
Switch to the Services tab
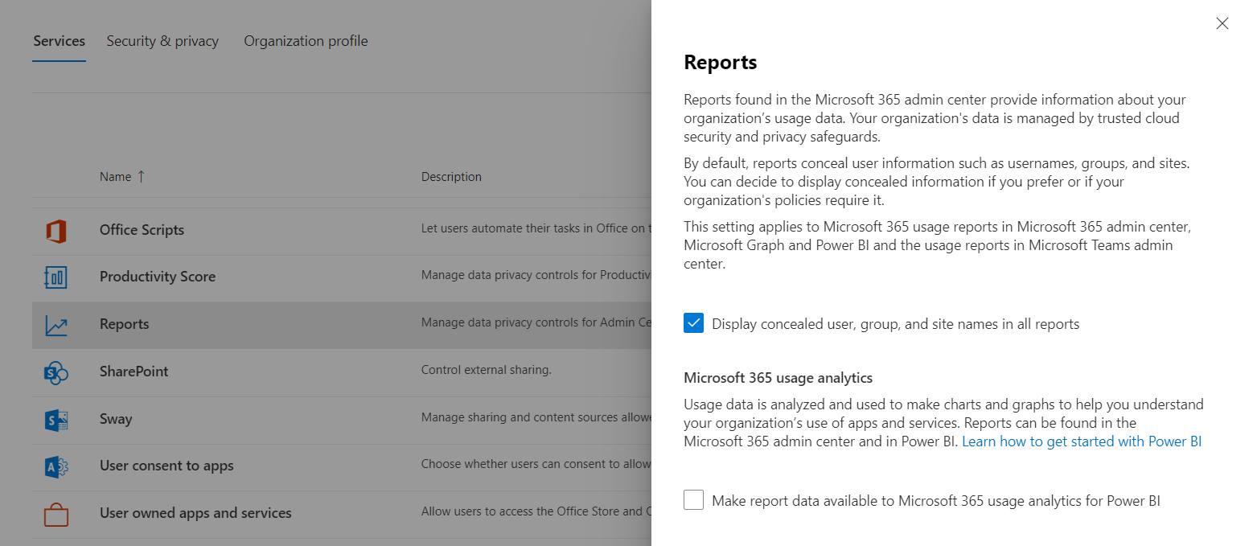pos(59,41)
